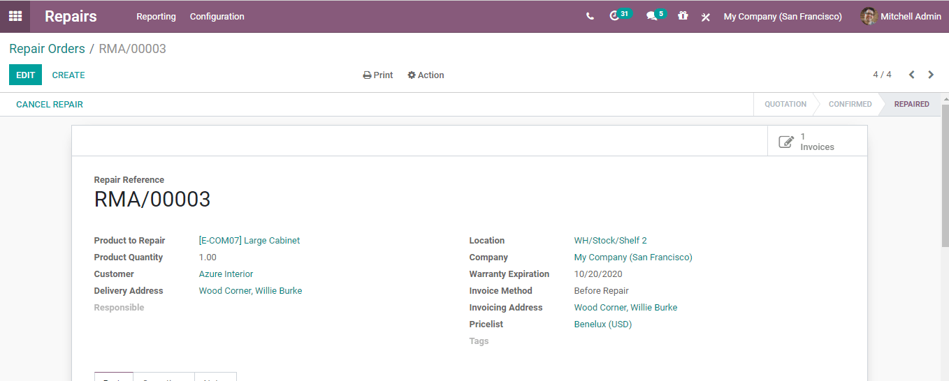Image resolution: width=949 pixels, height=381 pixels.
Task: Click the CANCEL REPAIR button
Action: click(x=50, y=104)
